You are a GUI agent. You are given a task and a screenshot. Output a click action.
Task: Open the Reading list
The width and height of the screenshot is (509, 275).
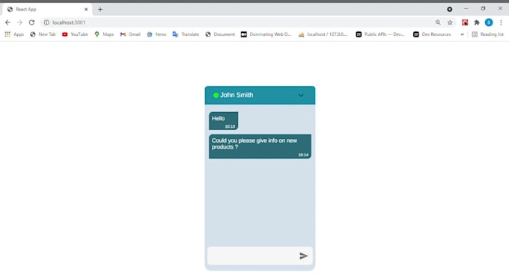pos(487,34)
